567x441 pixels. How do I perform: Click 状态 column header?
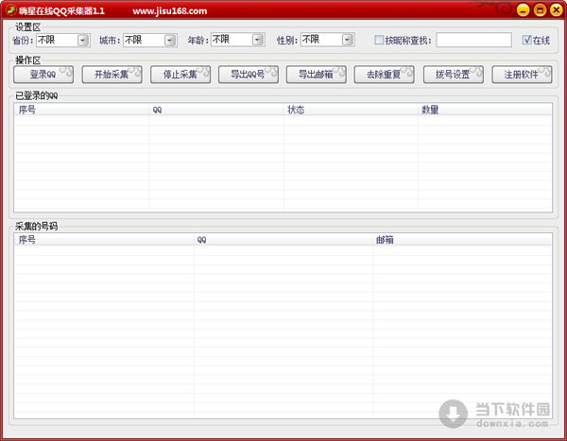(351, 110)
